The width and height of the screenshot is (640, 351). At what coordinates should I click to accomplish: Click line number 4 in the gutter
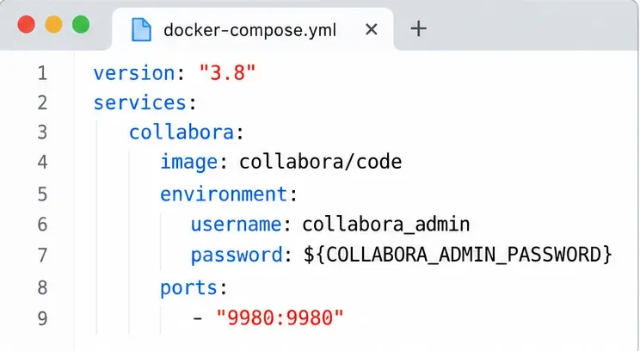coord(42,163)
